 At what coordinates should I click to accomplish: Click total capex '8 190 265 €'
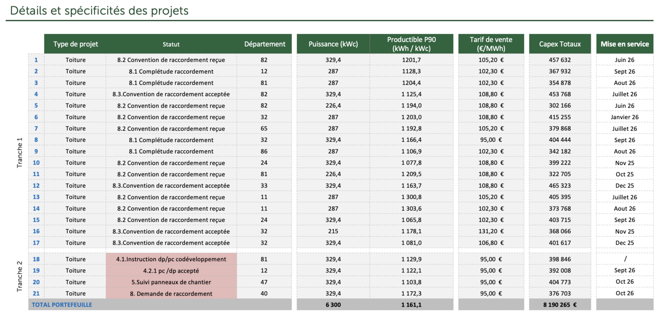coord(560,305)
